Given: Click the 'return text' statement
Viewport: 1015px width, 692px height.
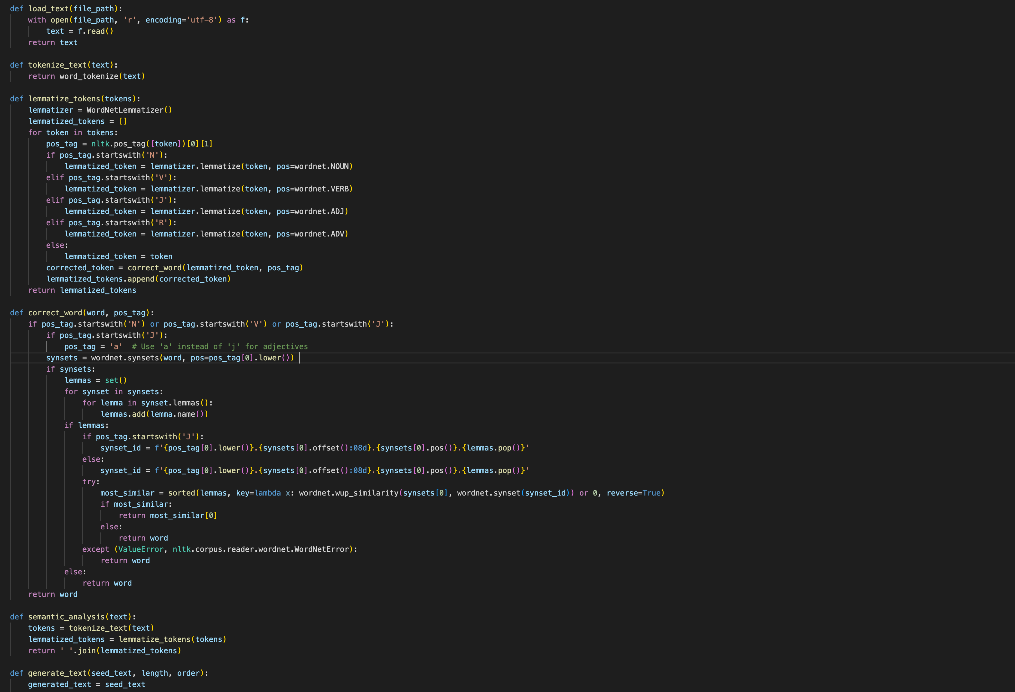Looking at the screenshot, I should click(53, 43).
